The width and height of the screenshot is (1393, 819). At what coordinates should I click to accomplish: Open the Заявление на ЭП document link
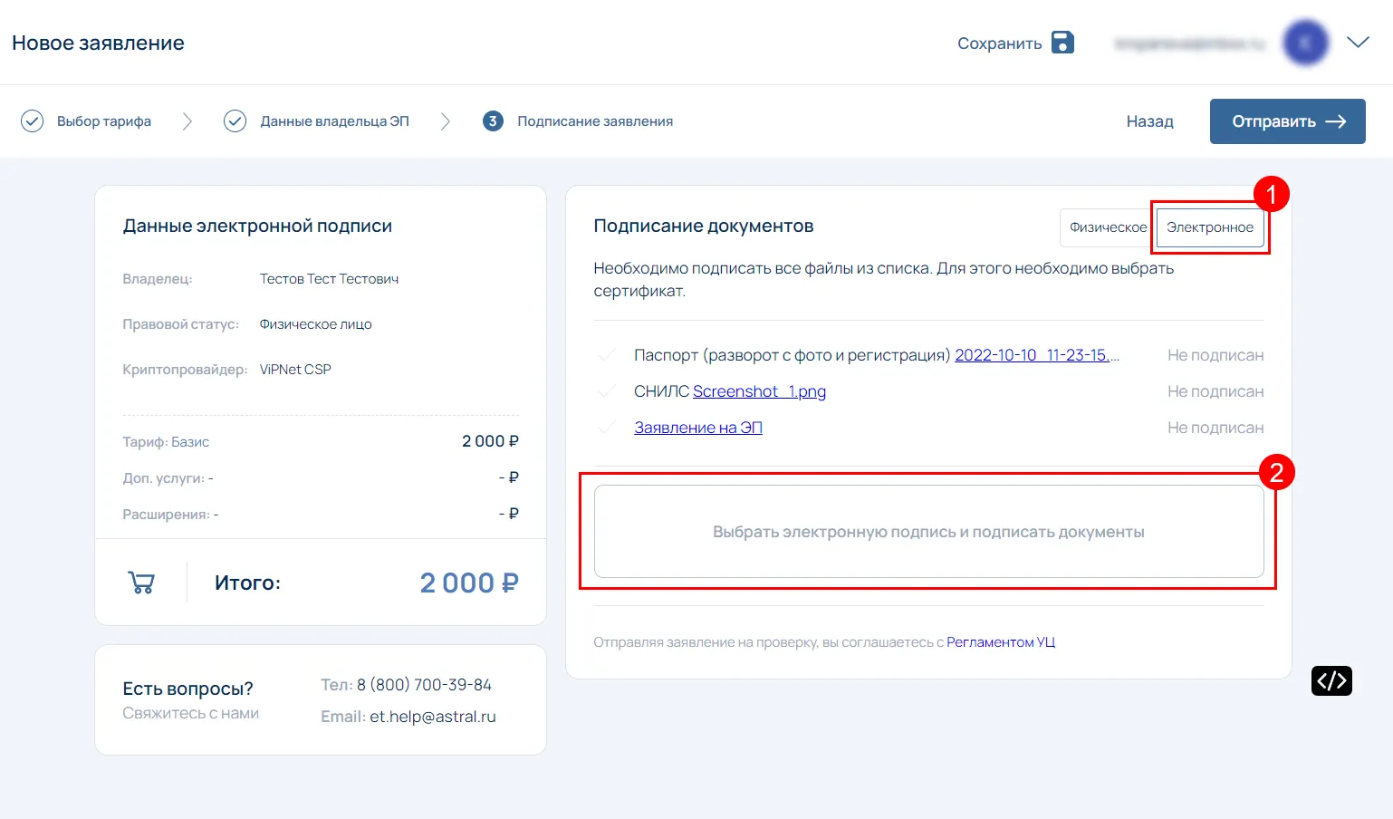[x=697, y=428]
